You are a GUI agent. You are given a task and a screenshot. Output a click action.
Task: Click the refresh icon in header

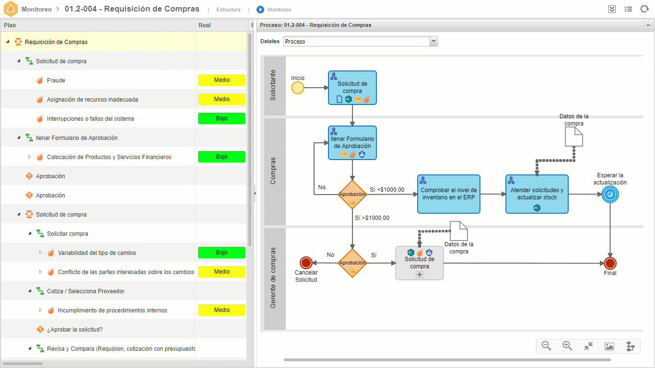pyautogui.click(x=644, y=9)
